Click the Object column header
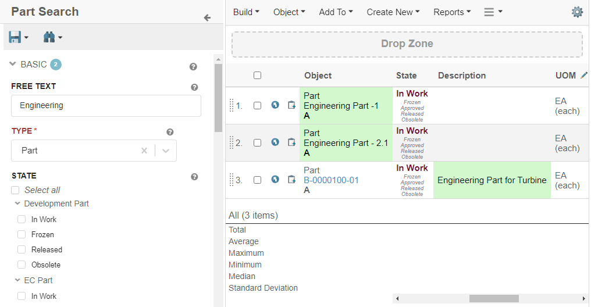The image size is (591, 307). point(318,76)
